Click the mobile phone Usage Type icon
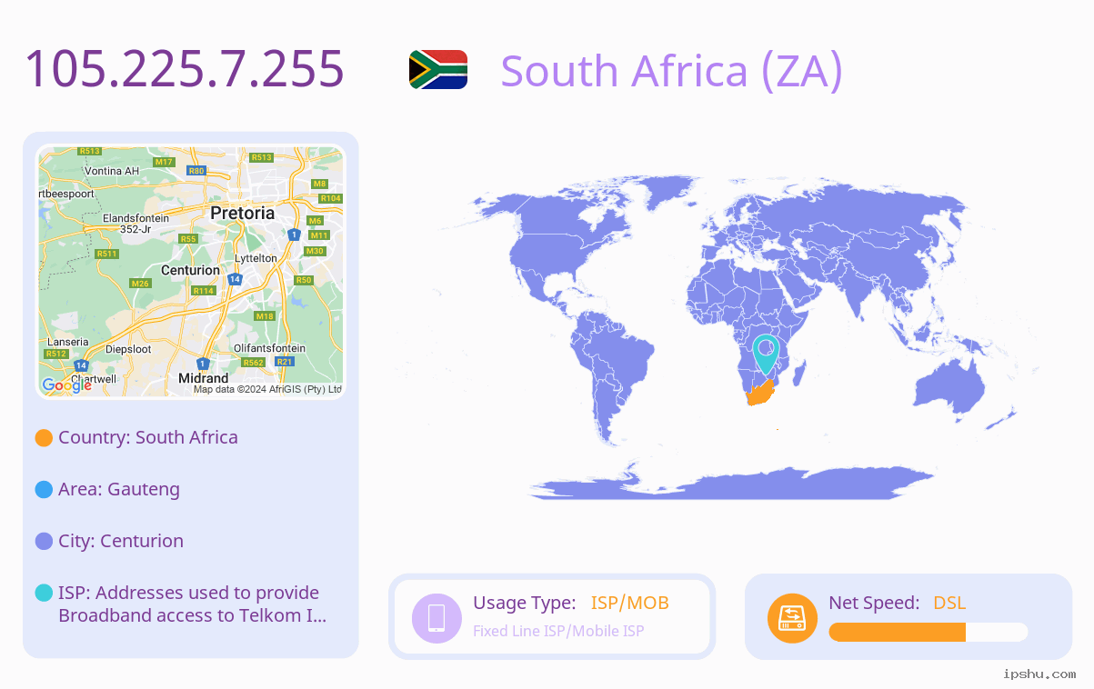The width and height of the screenshot is (1094, 689). (437, 617)
